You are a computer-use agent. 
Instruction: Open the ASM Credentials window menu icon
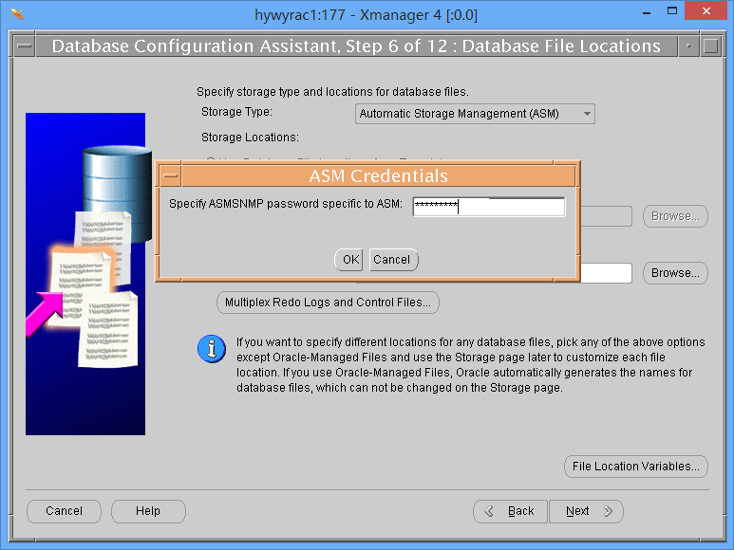click(171, 176)
